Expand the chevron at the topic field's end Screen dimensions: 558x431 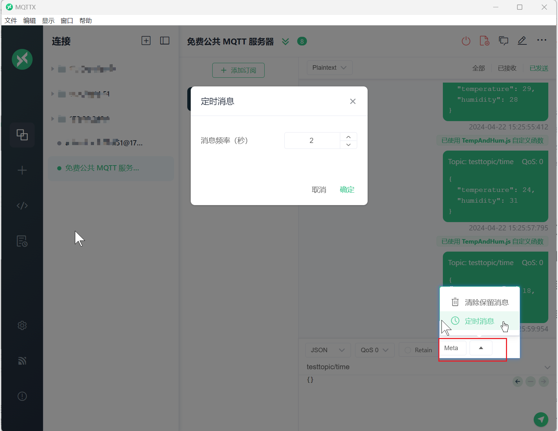point(547,367)
